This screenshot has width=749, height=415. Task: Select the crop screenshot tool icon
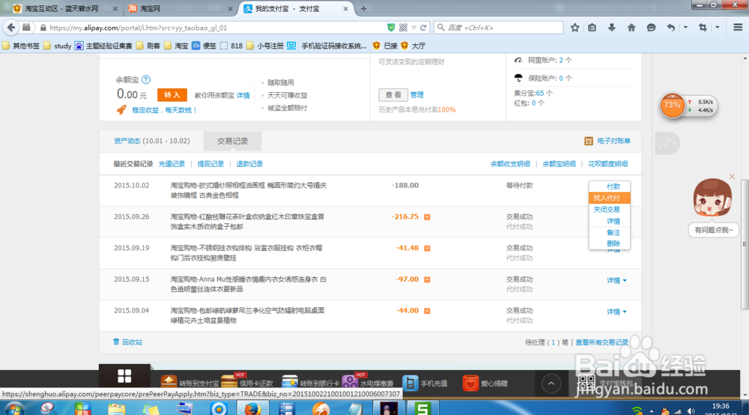(x=703, y=28)
